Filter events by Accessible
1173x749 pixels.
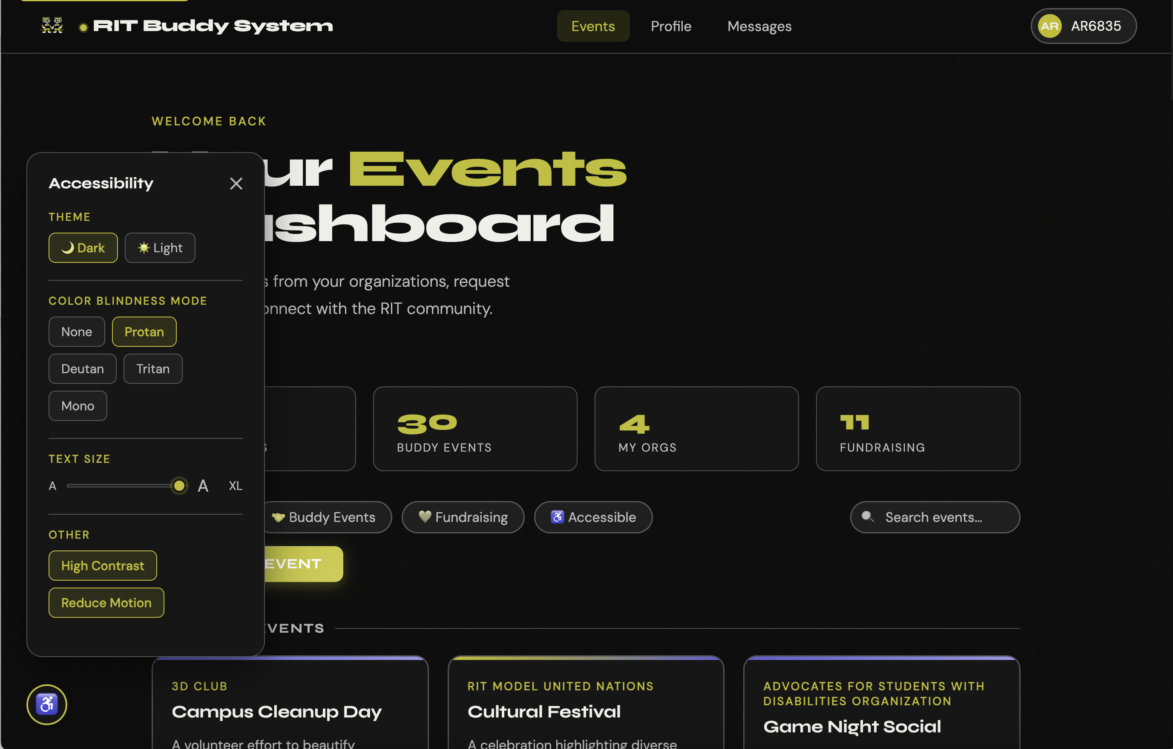click(593, 517)
